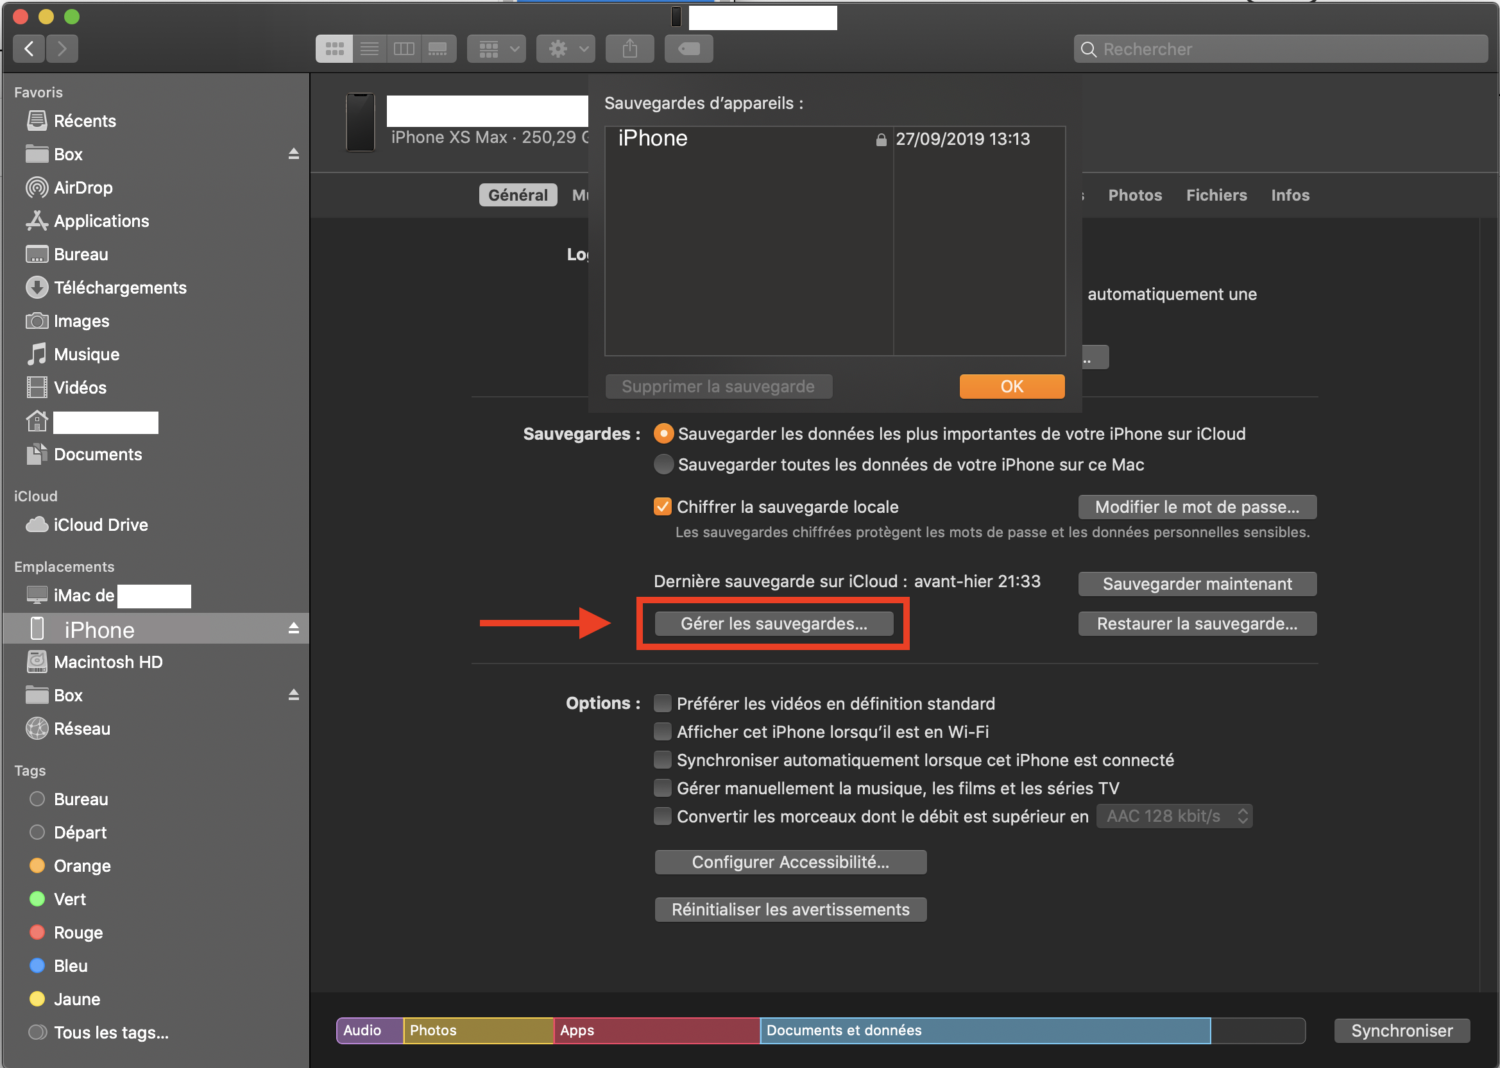Screen dimensions: 1500x1068
Task: Click the Share toolbar icon
Action: point(629,49)
